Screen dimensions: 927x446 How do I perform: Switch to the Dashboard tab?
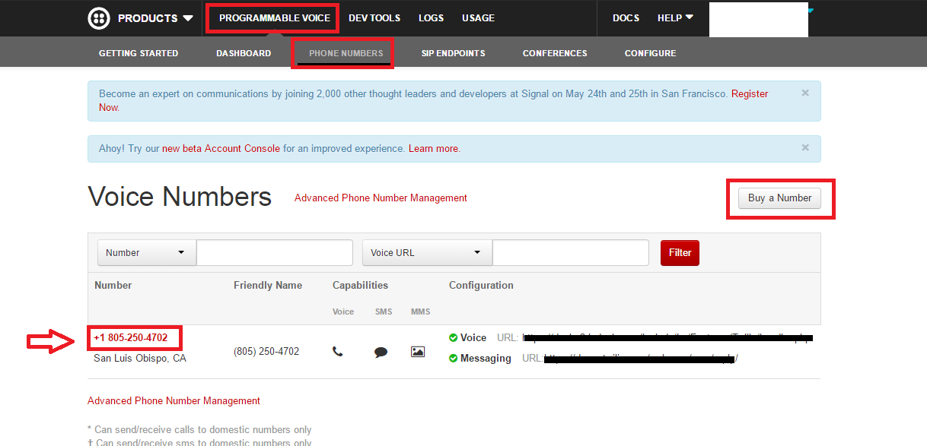click(x=244, y=53)
